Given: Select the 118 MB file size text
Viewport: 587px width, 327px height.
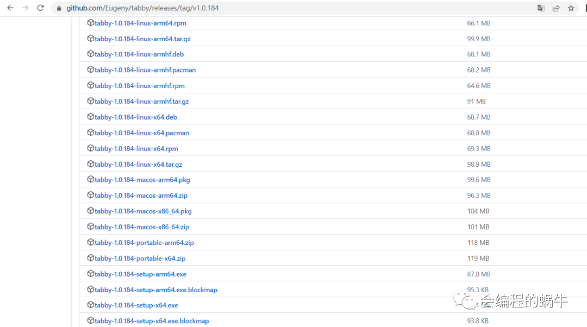Looking at the screenshot, I should click(478, 243).
